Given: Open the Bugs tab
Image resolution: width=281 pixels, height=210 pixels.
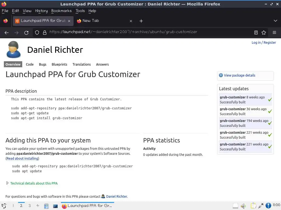Looking at the screenshot, I should pos(43,64).
